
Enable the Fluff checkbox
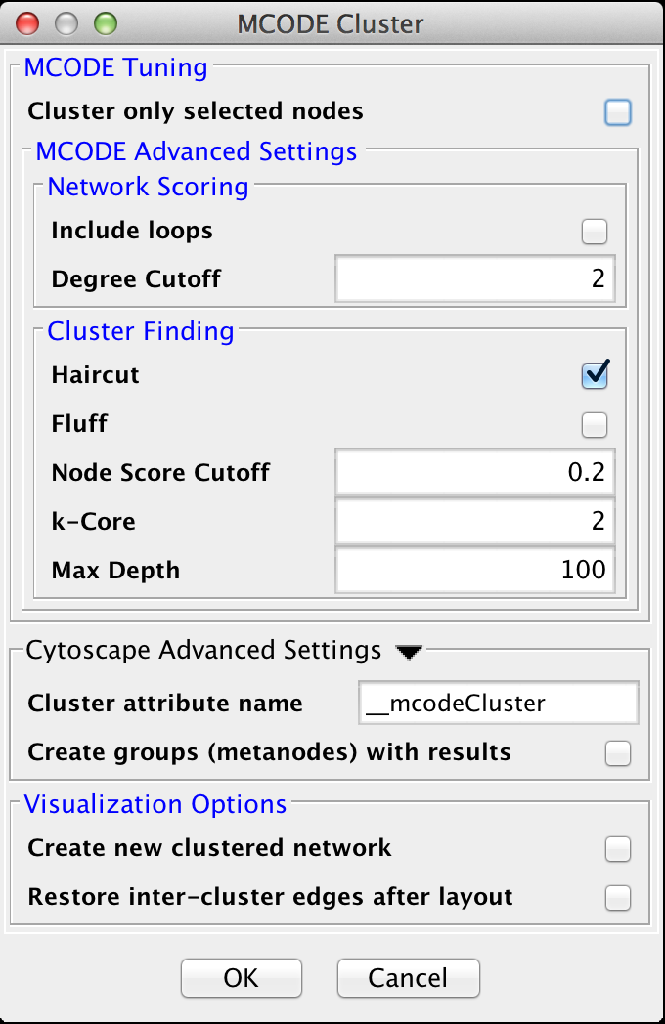click(594, 425)
